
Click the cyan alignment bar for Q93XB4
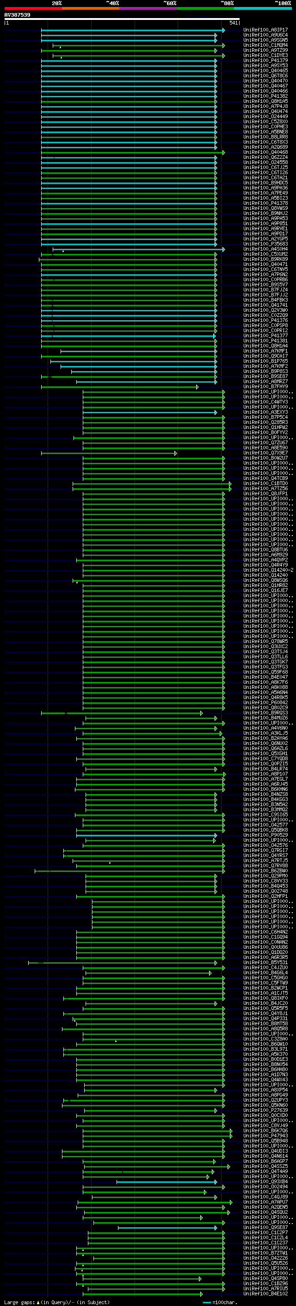pyautogui.click(x=166, y=1182)
